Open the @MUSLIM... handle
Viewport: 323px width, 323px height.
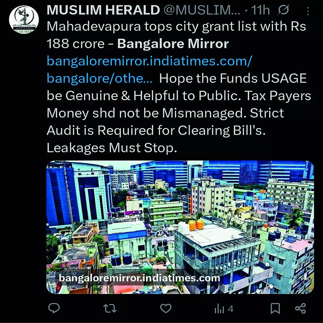(x=202, y=10)
